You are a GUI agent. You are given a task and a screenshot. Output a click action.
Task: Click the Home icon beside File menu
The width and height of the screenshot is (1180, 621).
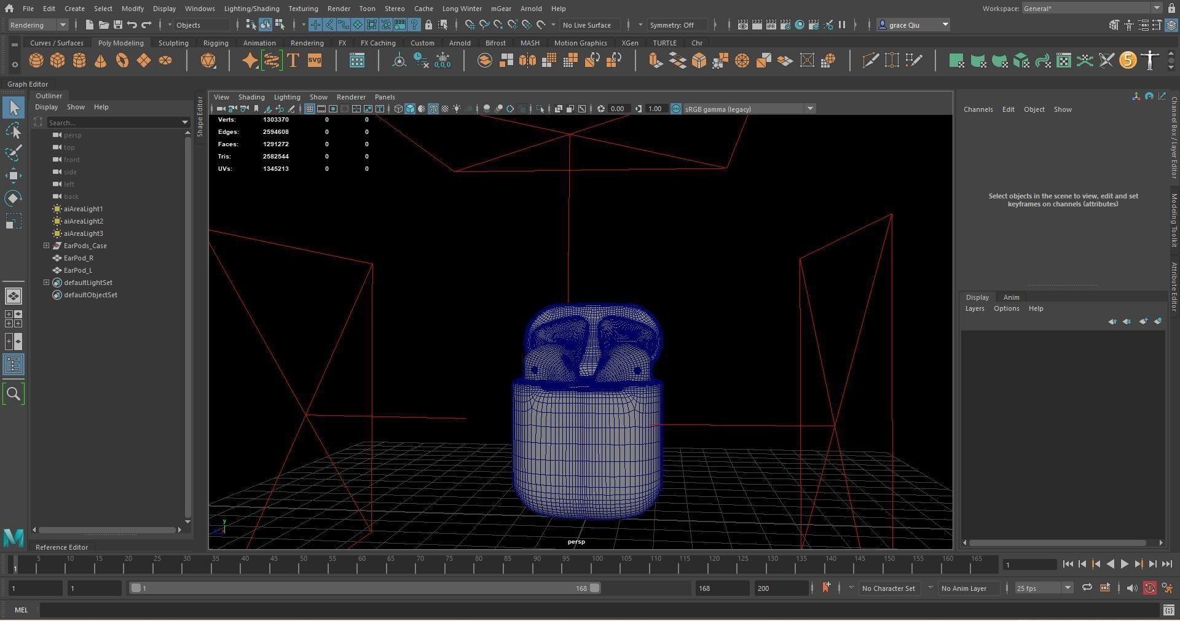[x=9, y=9]
